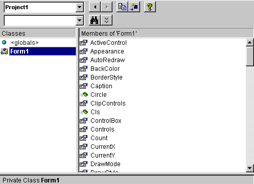This screenshot has width=254, height=184.
Task: Click the property icon beside BorderStyle
Action: click(x=84, y=77)
